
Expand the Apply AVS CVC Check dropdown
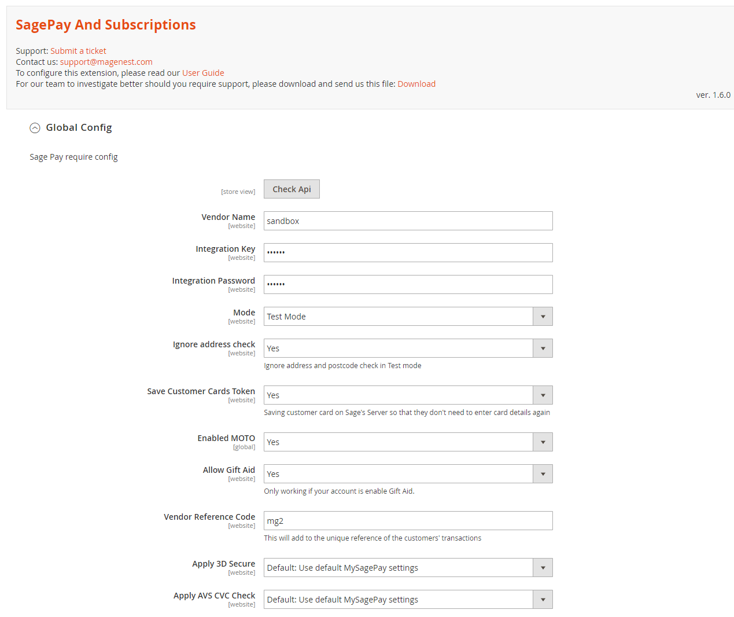(408, 600)
